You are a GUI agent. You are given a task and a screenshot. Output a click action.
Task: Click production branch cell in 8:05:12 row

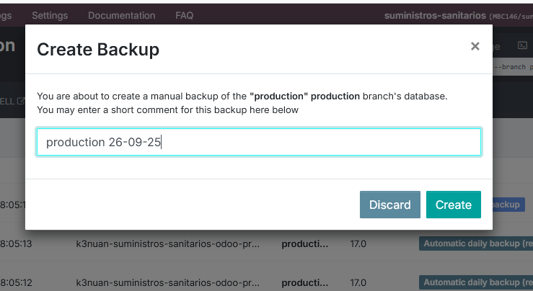point(305,282)
